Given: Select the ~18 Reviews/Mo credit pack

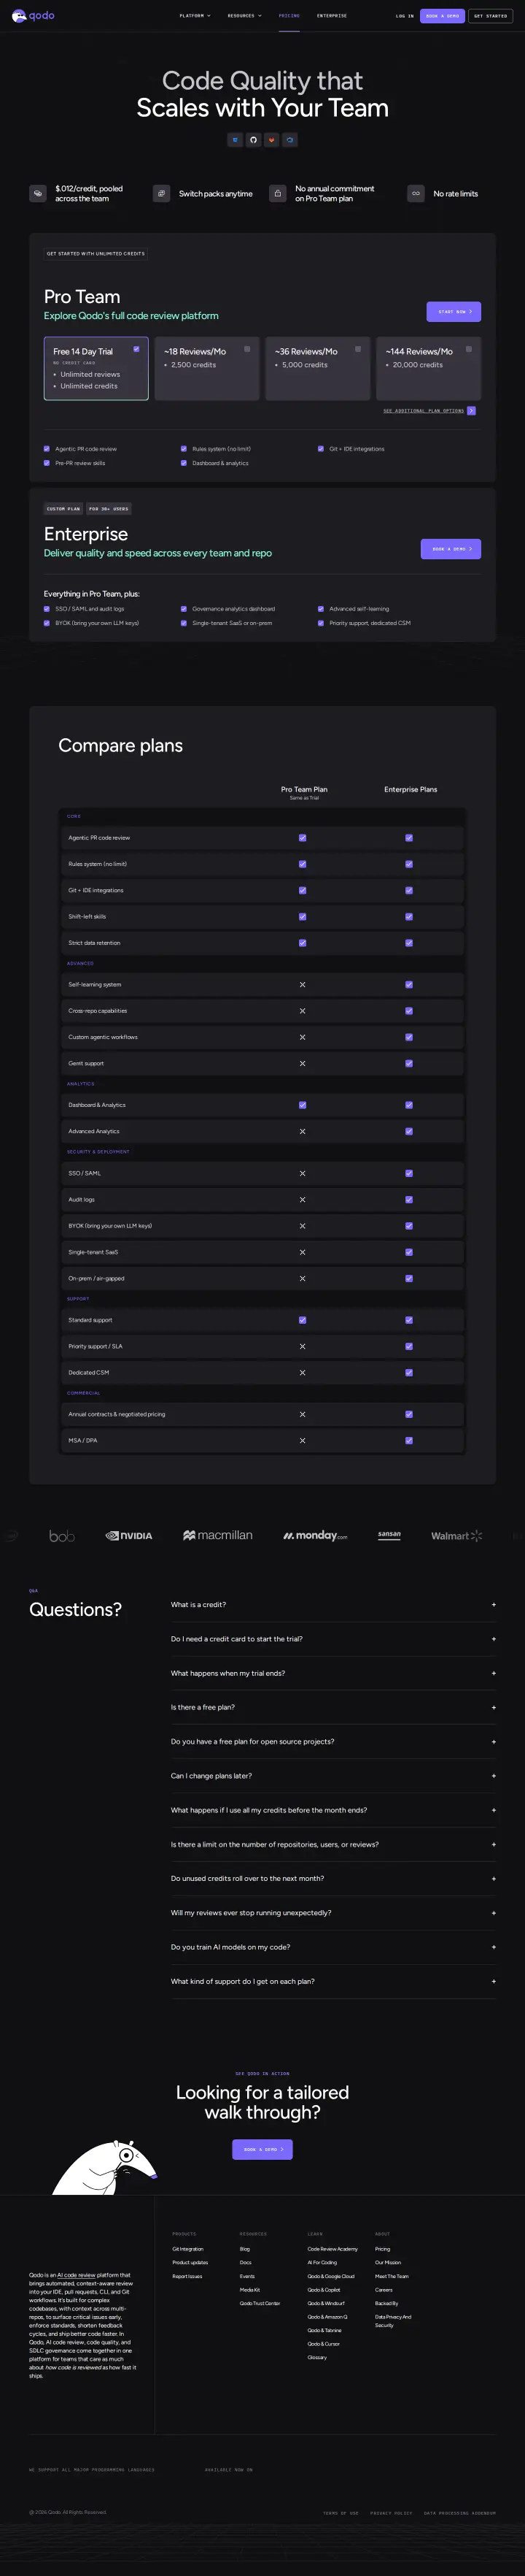Looking at the screenshot, I should (206, 368).
